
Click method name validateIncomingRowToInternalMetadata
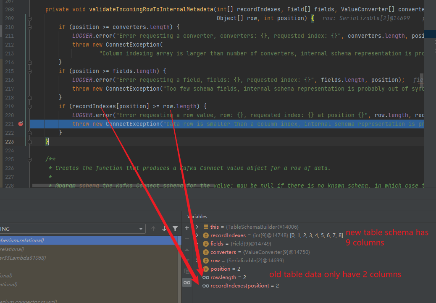(x=151, y=10)
